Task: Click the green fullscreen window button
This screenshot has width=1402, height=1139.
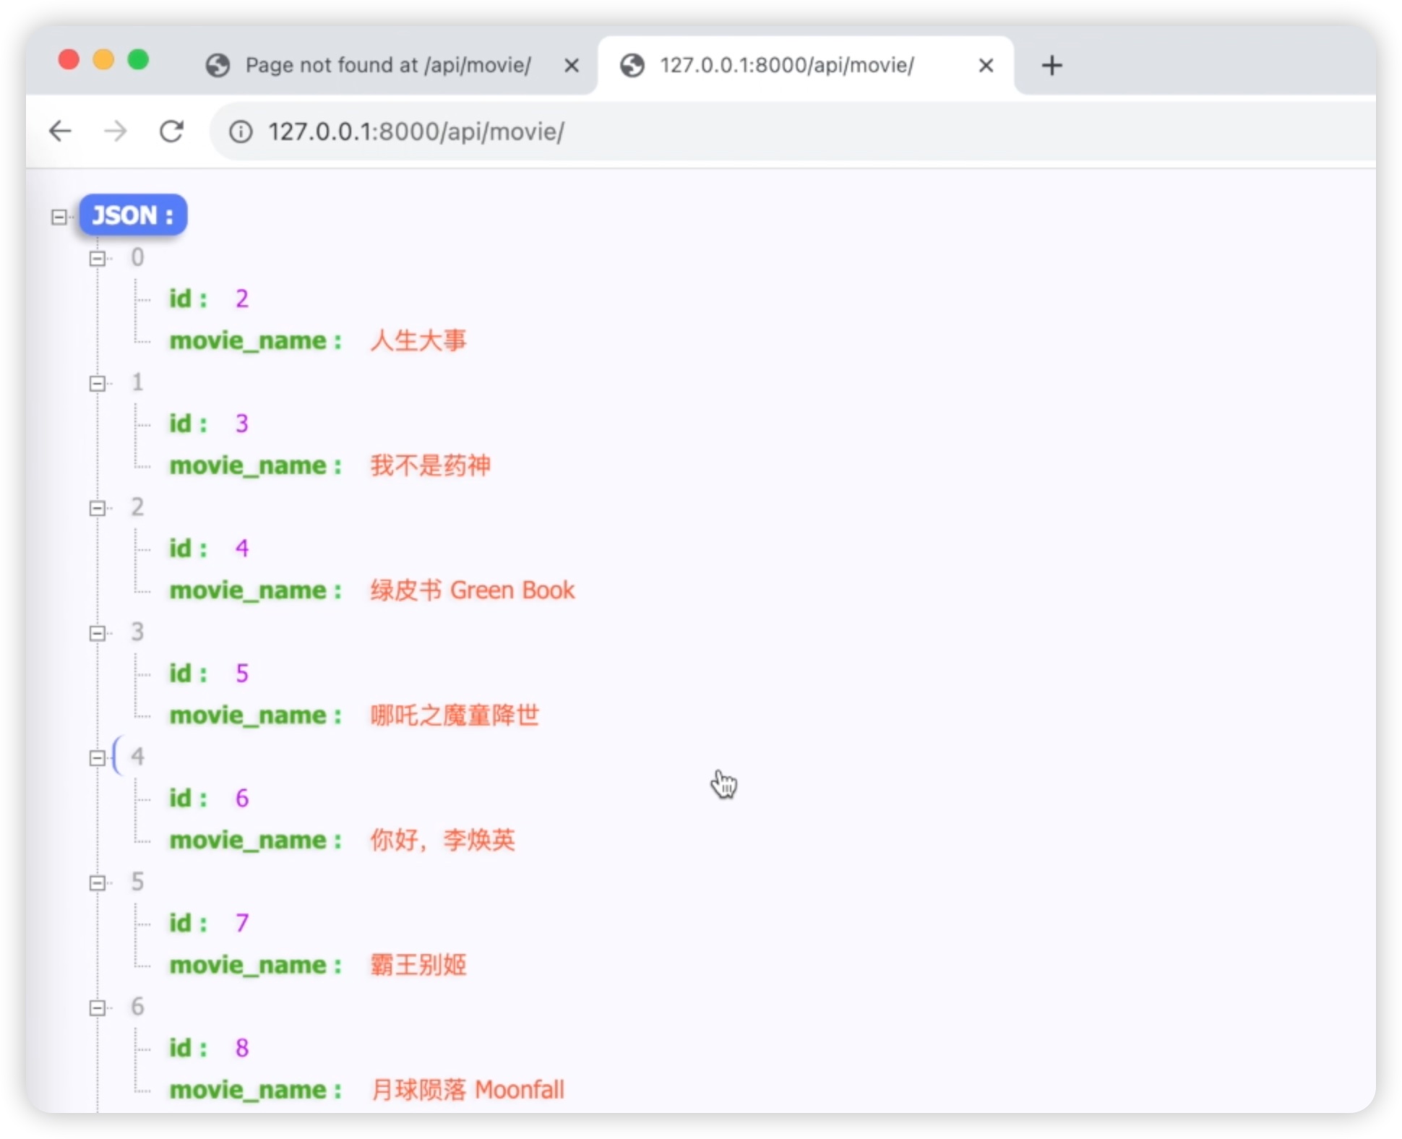Action: (138, 59)
